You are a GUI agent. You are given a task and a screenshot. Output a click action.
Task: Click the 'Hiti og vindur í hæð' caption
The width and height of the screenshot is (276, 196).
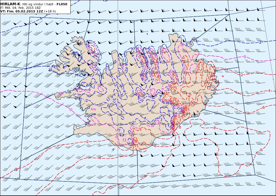(x=37, y=4)
